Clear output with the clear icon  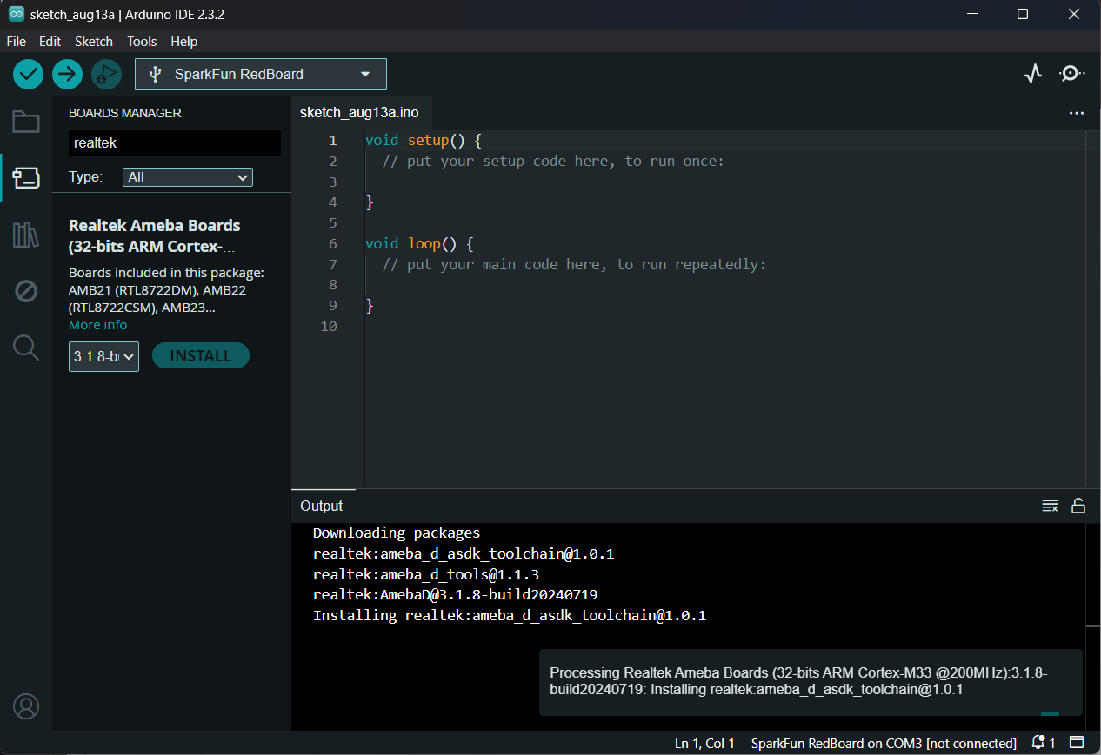[1050, 507]
